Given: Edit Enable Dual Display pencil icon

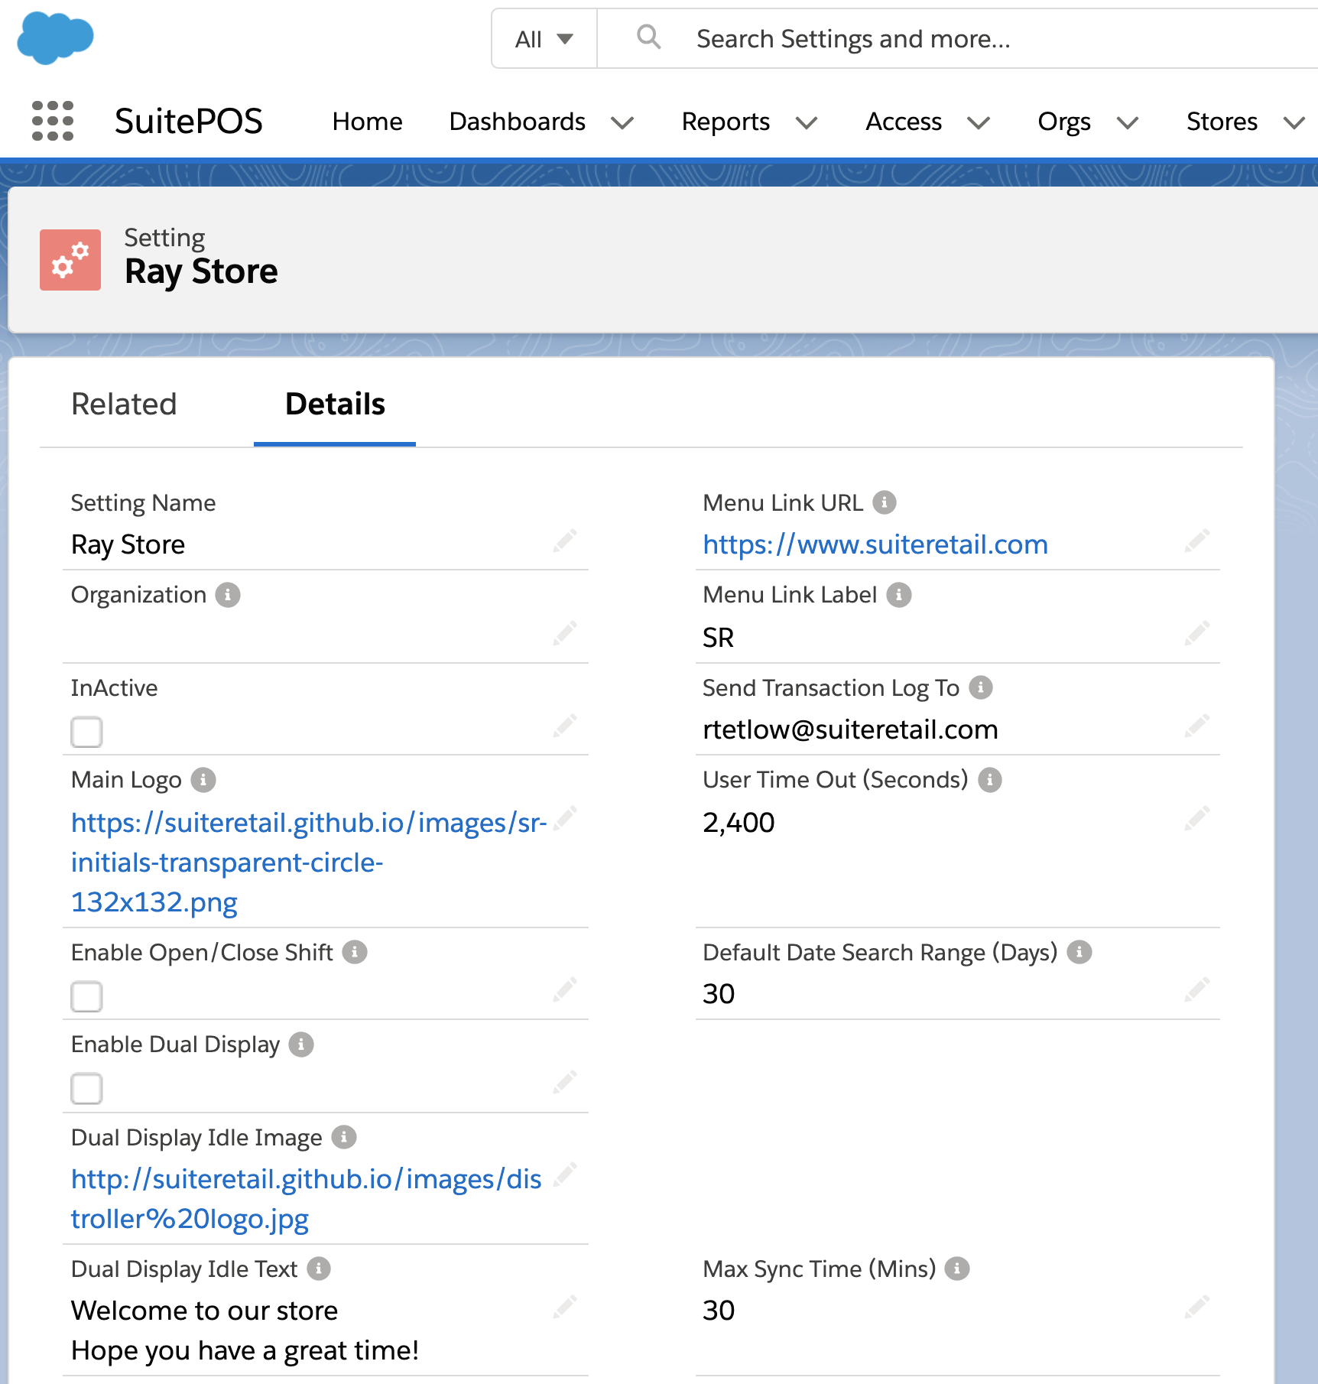Looking at the screenshot, I should point(565,1083).
